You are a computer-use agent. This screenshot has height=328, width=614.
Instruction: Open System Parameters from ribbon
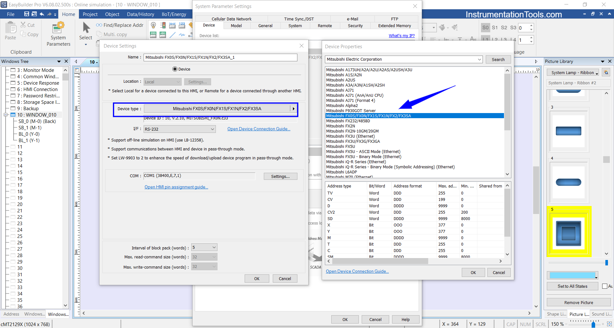[x=58, y=34]
